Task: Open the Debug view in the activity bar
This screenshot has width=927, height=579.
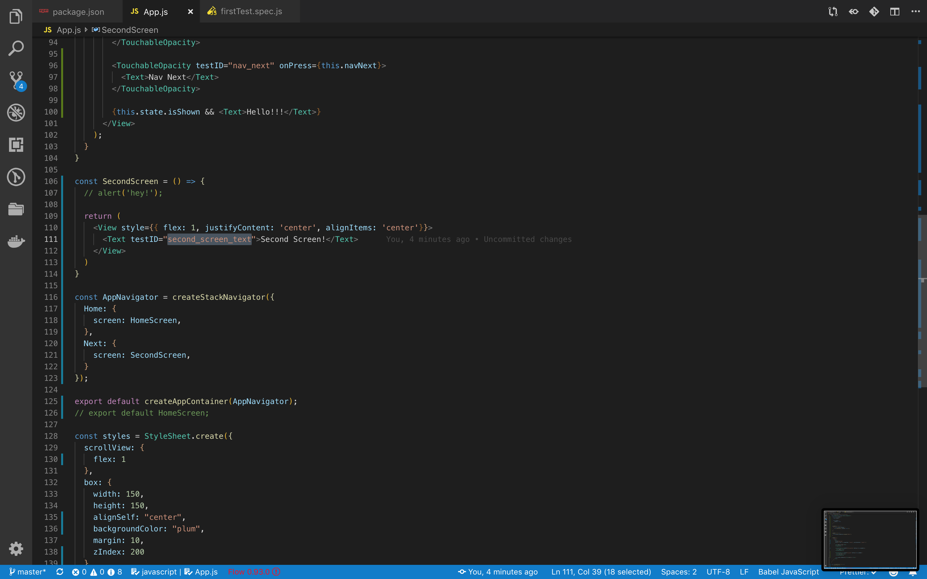Action: 16,113
